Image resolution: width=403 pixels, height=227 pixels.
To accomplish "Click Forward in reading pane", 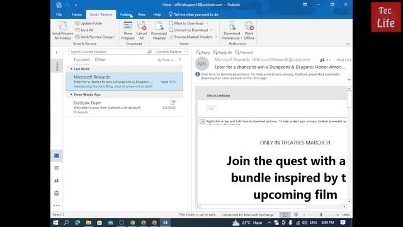I will coord(244,52).
